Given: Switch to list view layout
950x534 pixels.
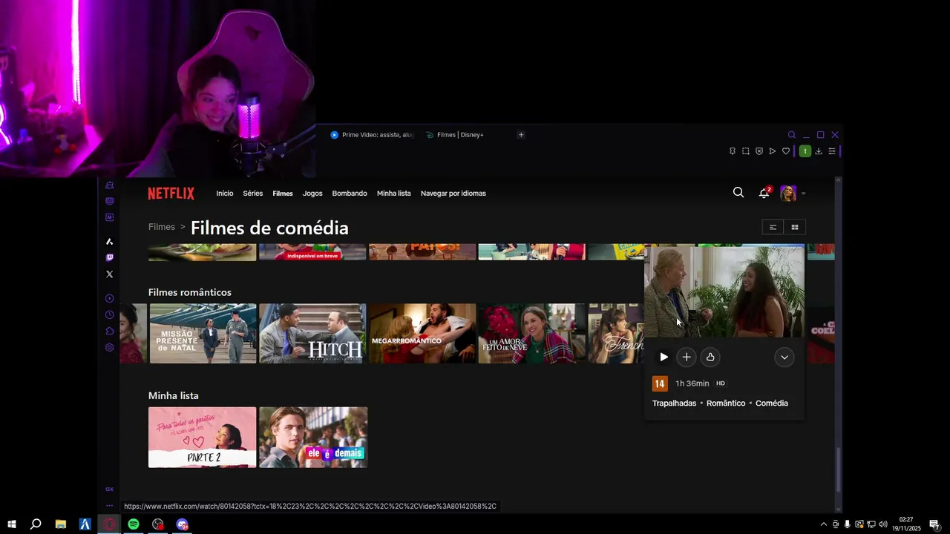Looking at the screenshot, I should (x=773, y=227).
